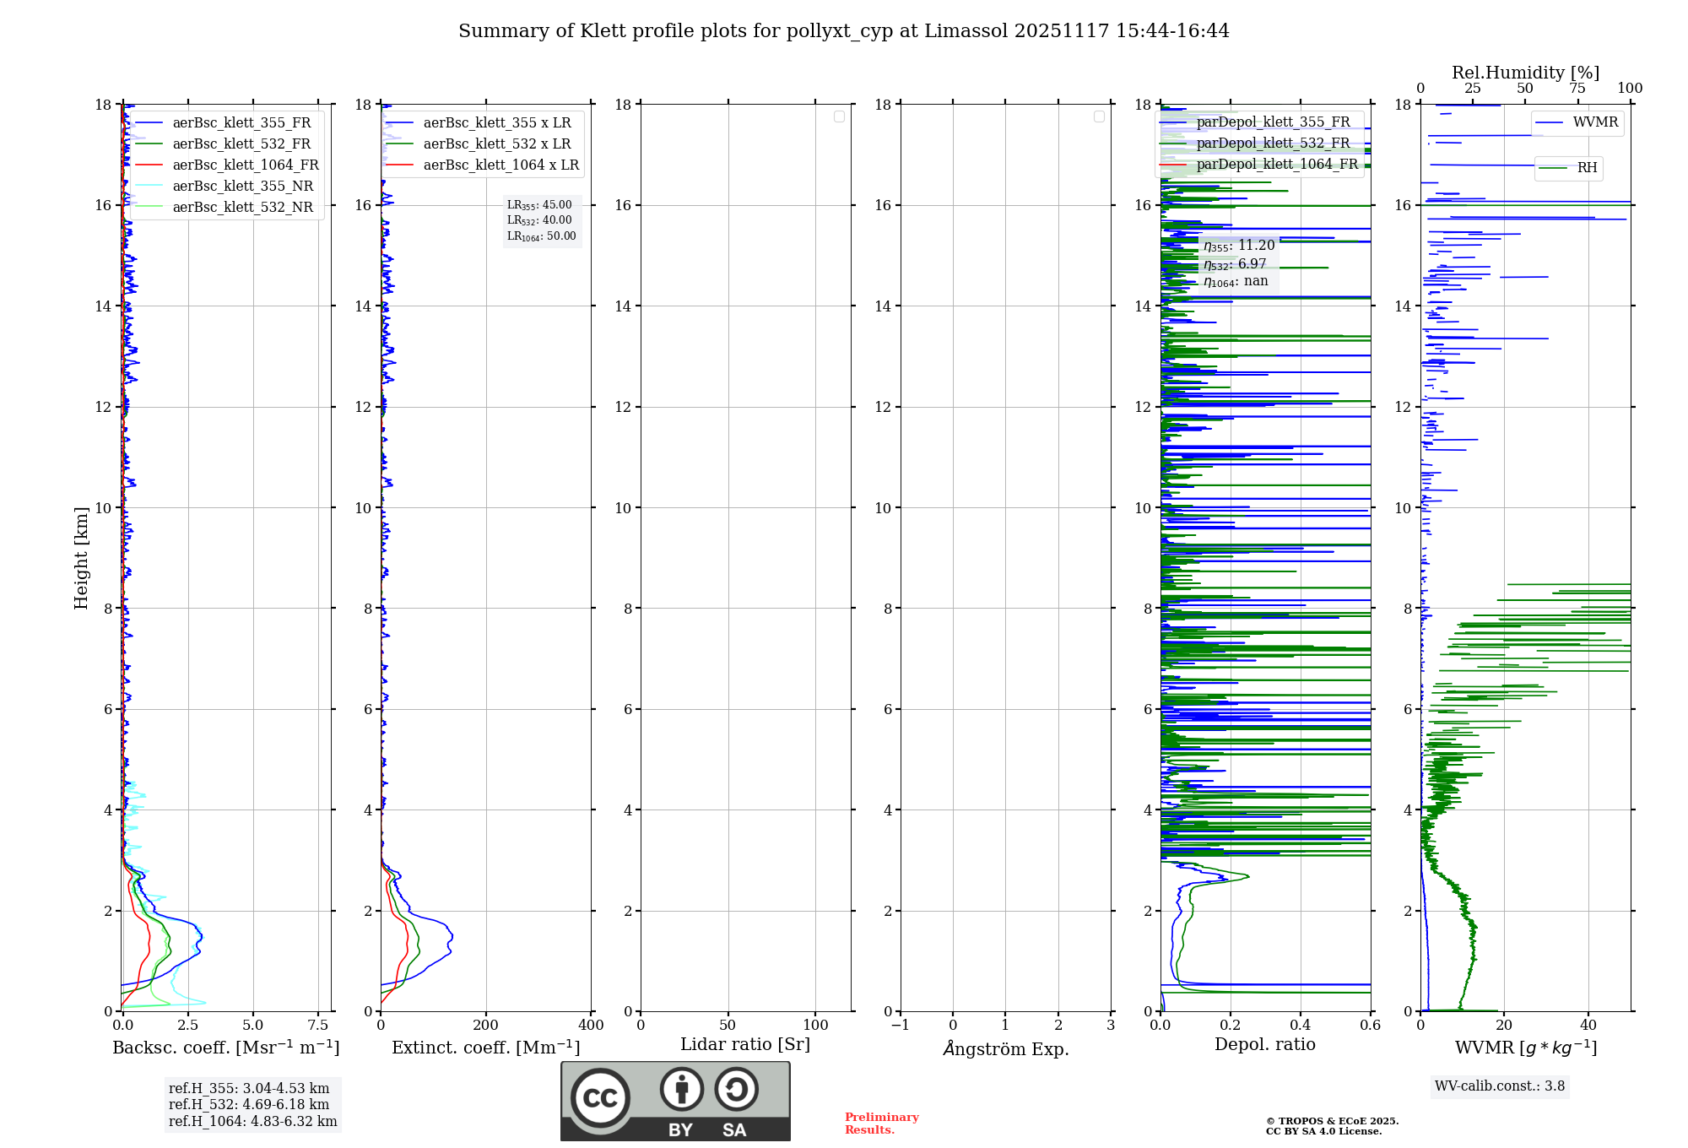Click the Creative Commons CC icon
The height and width of the screenshot is (1148, 1688).
click(600, 1097)
